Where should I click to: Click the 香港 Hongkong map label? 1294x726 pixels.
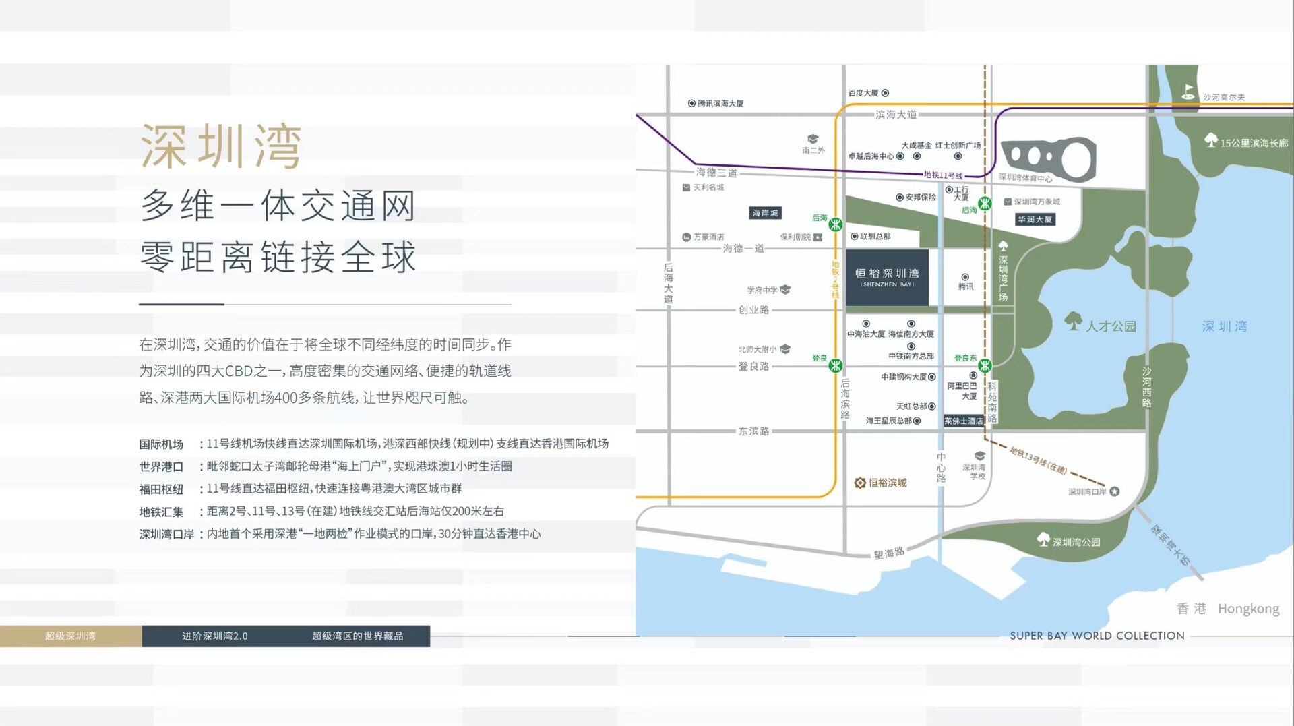[1228, 609]
